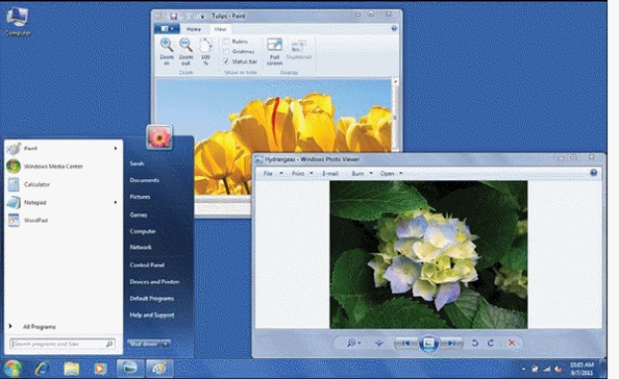Image resolution: width=619 pixels, height=379 pixels.
Task: Open Control Panel from the Start menu
Action: coord(147,265)
